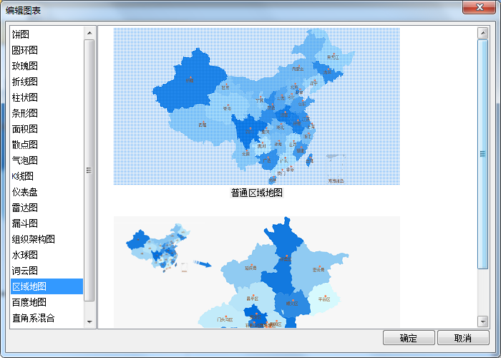Select 词云图 in chart list
Screen dimensions: 501x358
(x=24, y=271)
